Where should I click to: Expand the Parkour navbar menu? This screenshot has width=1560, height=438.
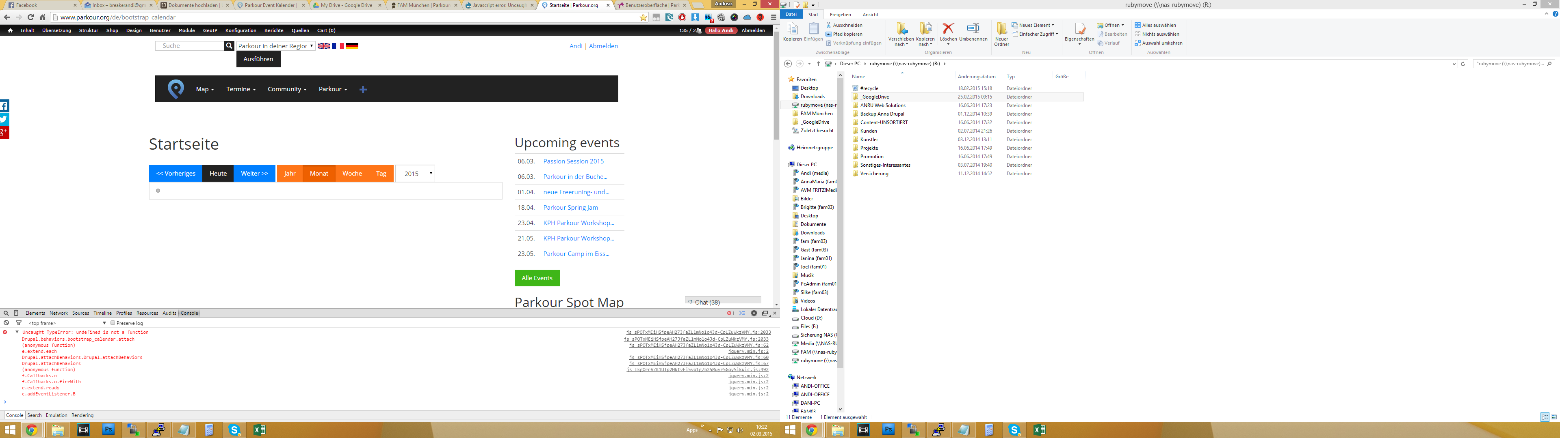click(x=333, y=89)
